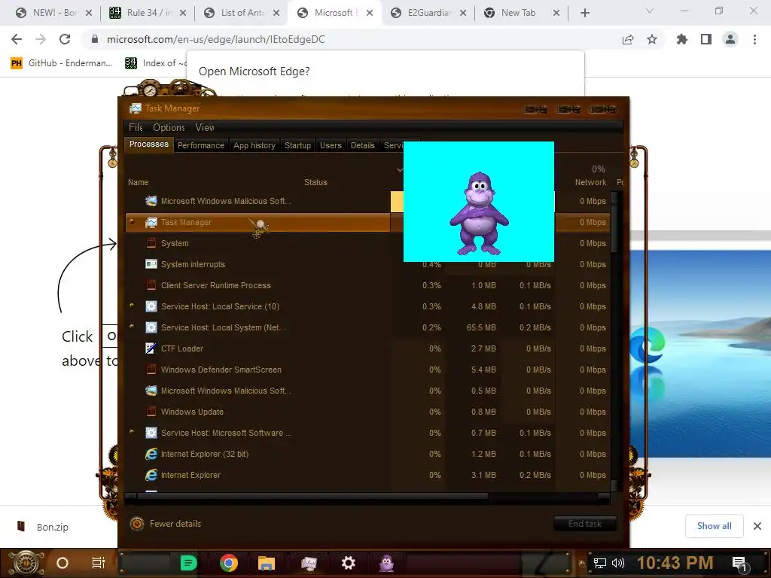
Task: Switch to the List of Anti browser tab
Action: pyautogui.click(x=242, y=13)
